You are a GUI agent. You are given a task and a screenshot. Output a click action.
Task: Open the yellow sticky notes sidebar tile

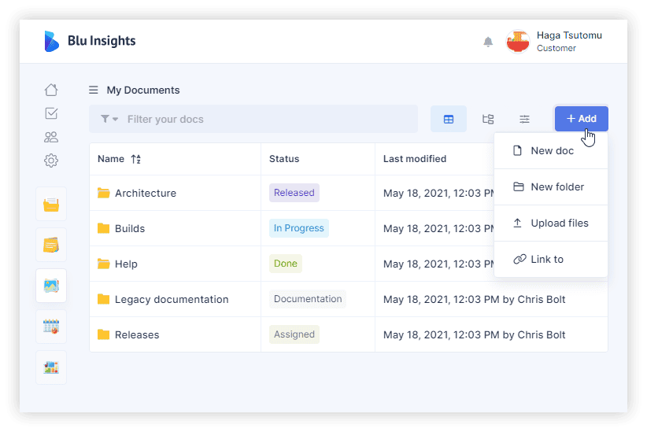[51, 245]
